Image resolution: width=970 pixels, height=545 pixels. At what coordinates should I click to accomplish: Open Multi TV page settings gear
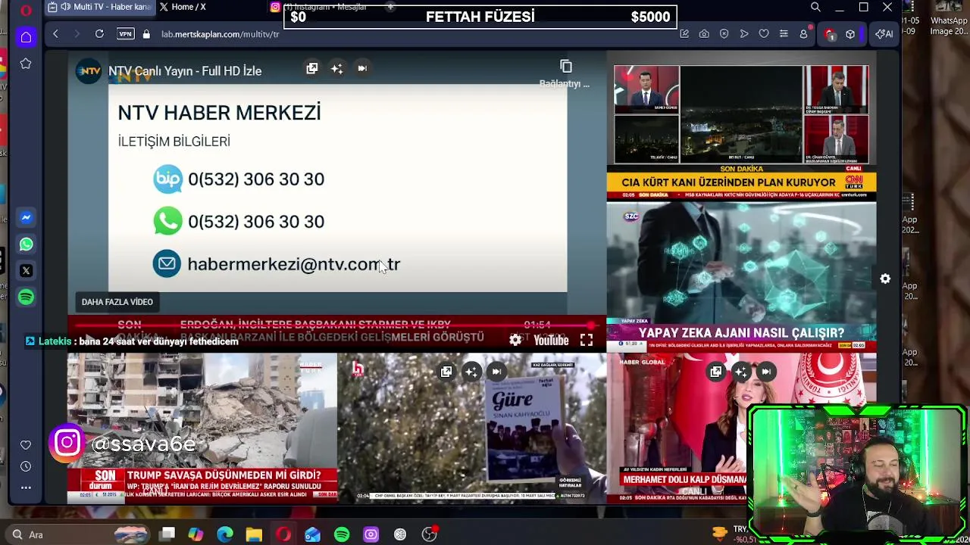[885, 279]
